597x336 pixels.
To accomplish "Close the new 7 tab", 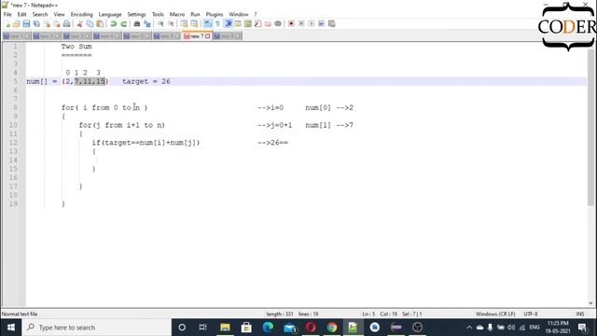I will (x=208, y=36).
